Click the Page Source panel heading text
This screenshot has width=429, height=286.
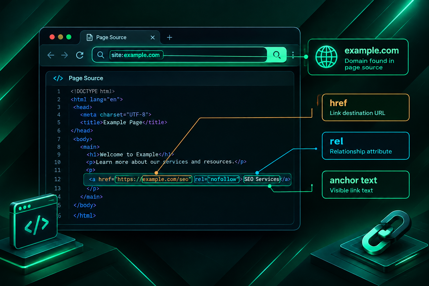(86, 78)
